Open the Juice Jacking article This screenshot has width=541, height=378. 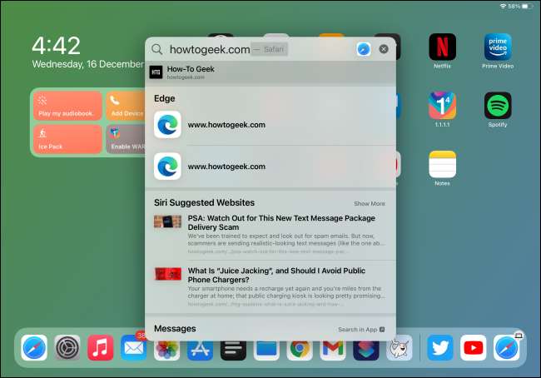270,287
